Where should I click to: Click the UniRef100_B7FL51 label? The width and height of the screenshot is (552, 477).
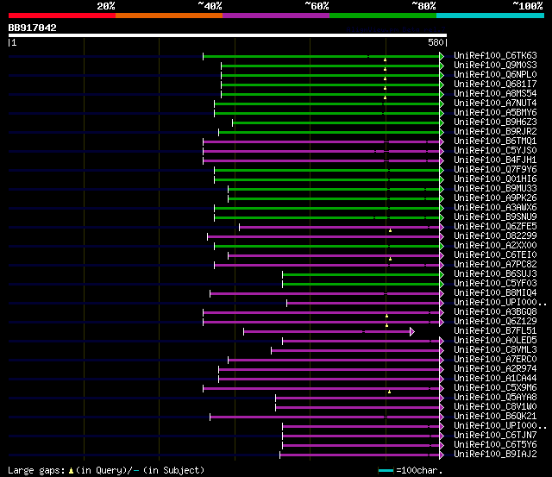click(x=495, y=331)
